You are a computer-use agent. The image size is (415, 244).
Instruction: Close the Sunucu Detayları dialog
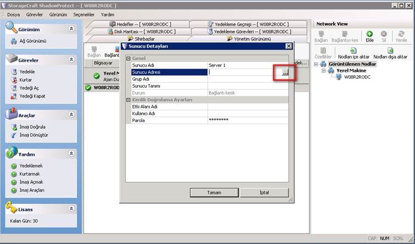pos(289,46)
